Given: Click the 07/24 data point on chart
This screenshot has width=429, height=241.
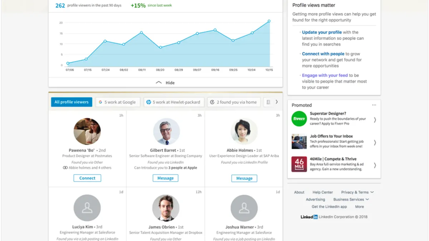Looking at the screenshot, I should coord(105,41).
